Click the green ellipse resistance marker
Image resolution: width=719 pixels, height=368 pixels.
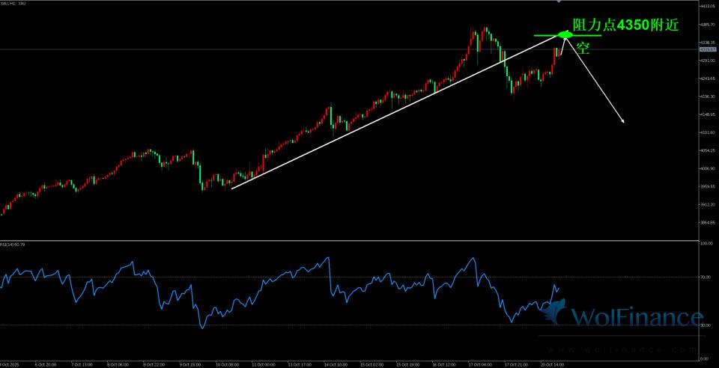pos(565,34)
